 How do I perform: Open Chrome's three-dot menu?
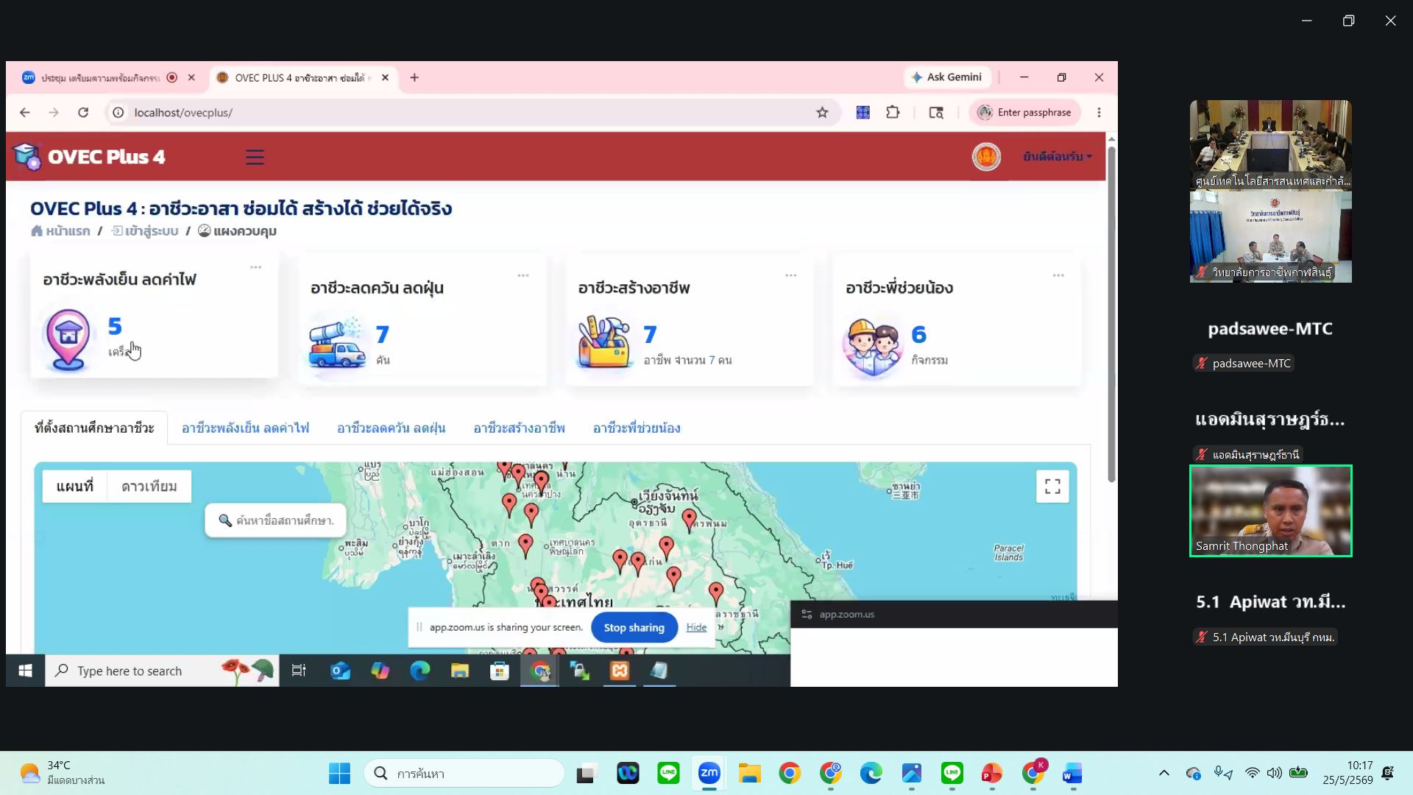1099,113
